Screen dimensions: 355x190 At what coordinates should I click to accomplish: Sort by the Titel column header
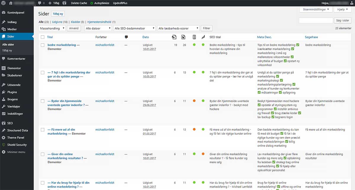50,37
